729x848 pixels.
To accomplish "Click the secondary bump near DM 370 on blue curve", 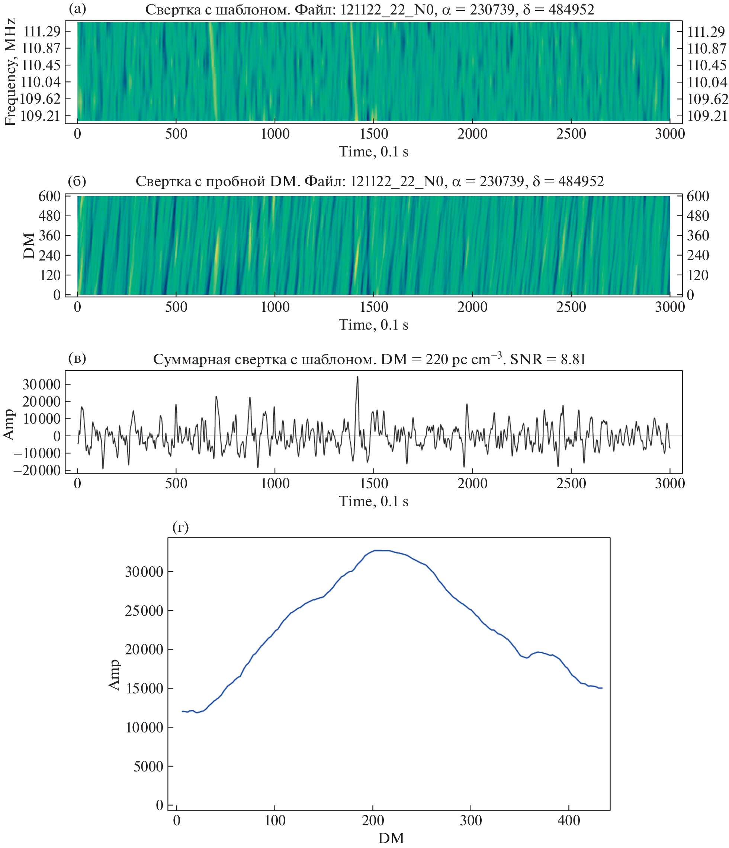I will 539,653.
